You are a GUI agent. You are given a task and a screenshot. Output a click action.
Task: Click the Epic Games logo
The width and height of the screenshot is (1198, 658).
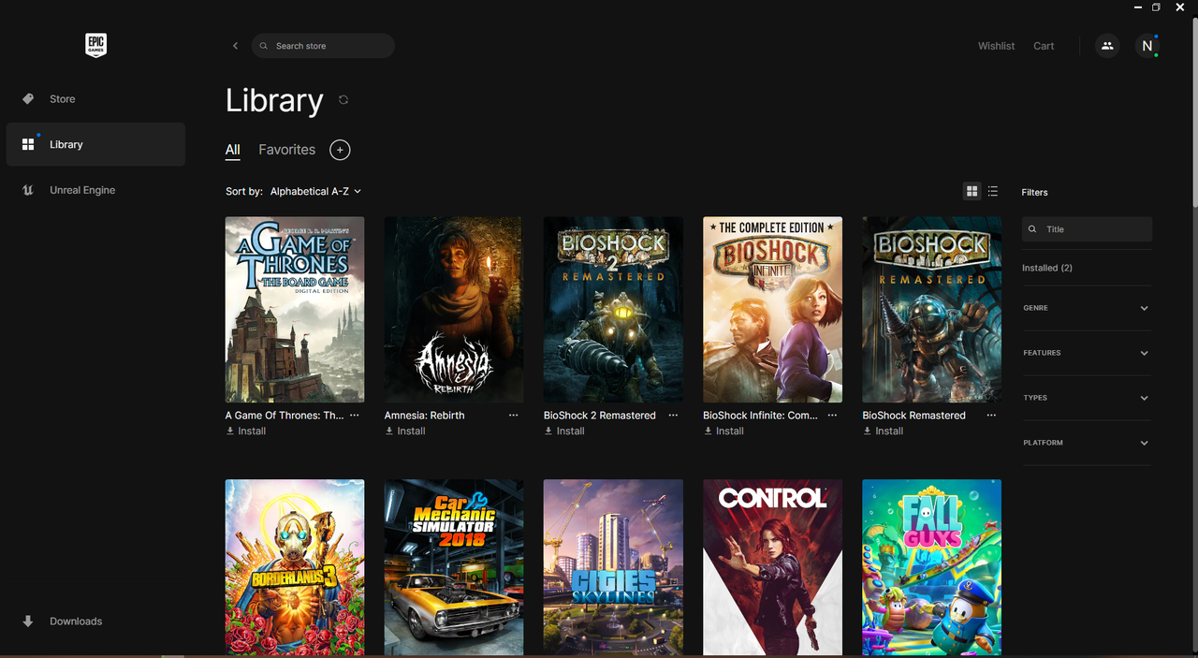click(x=95, y=45)
